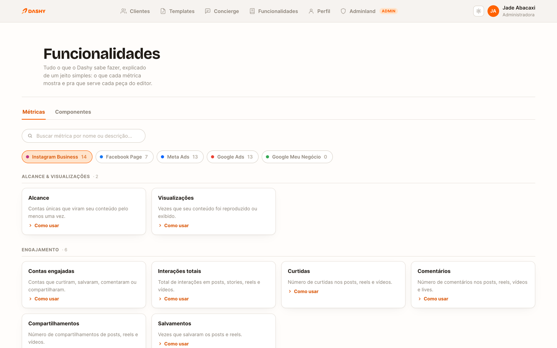The width and height of the screenshot is (557, 348).
Task: Expand Como usar on the Curtidas card
Action: 303,291
